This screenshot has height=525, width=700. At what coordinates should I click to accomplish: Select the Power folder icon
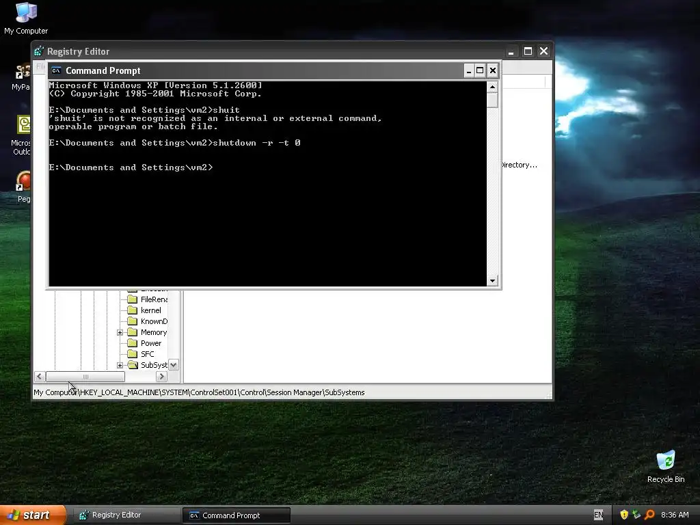point(132,343)
